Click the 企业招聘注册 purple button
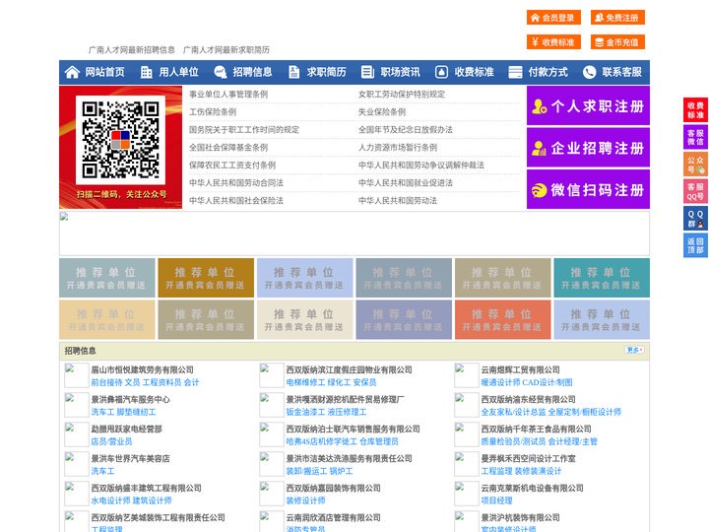Image resolution: width=709 pixels, height=532 pixels. pyautogui.click(x=588, y=148)
